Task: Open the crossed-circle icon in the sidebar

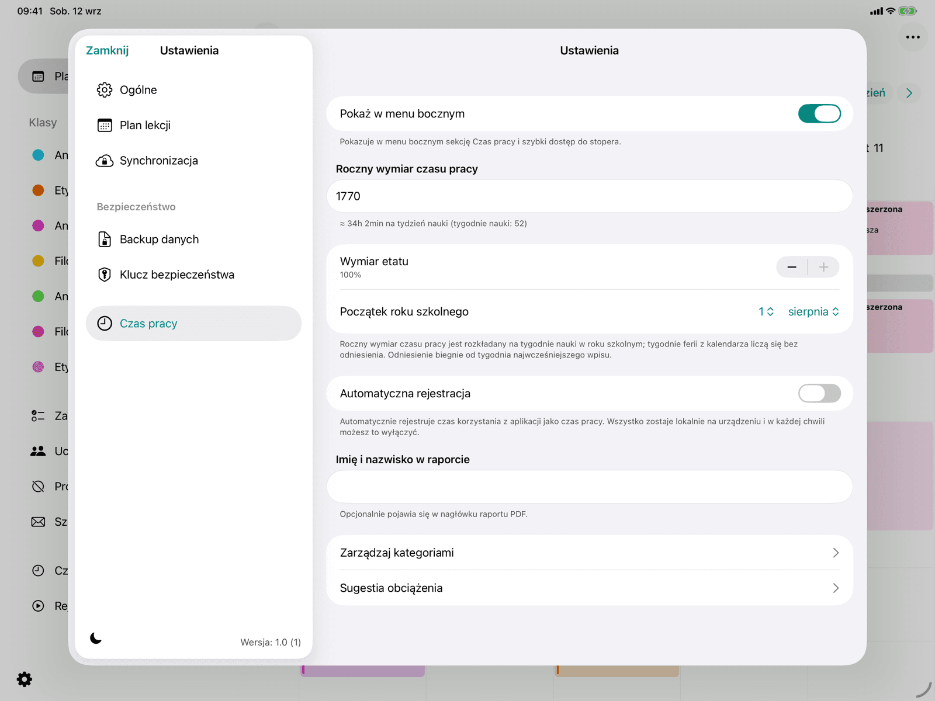Action: point(38,487)
